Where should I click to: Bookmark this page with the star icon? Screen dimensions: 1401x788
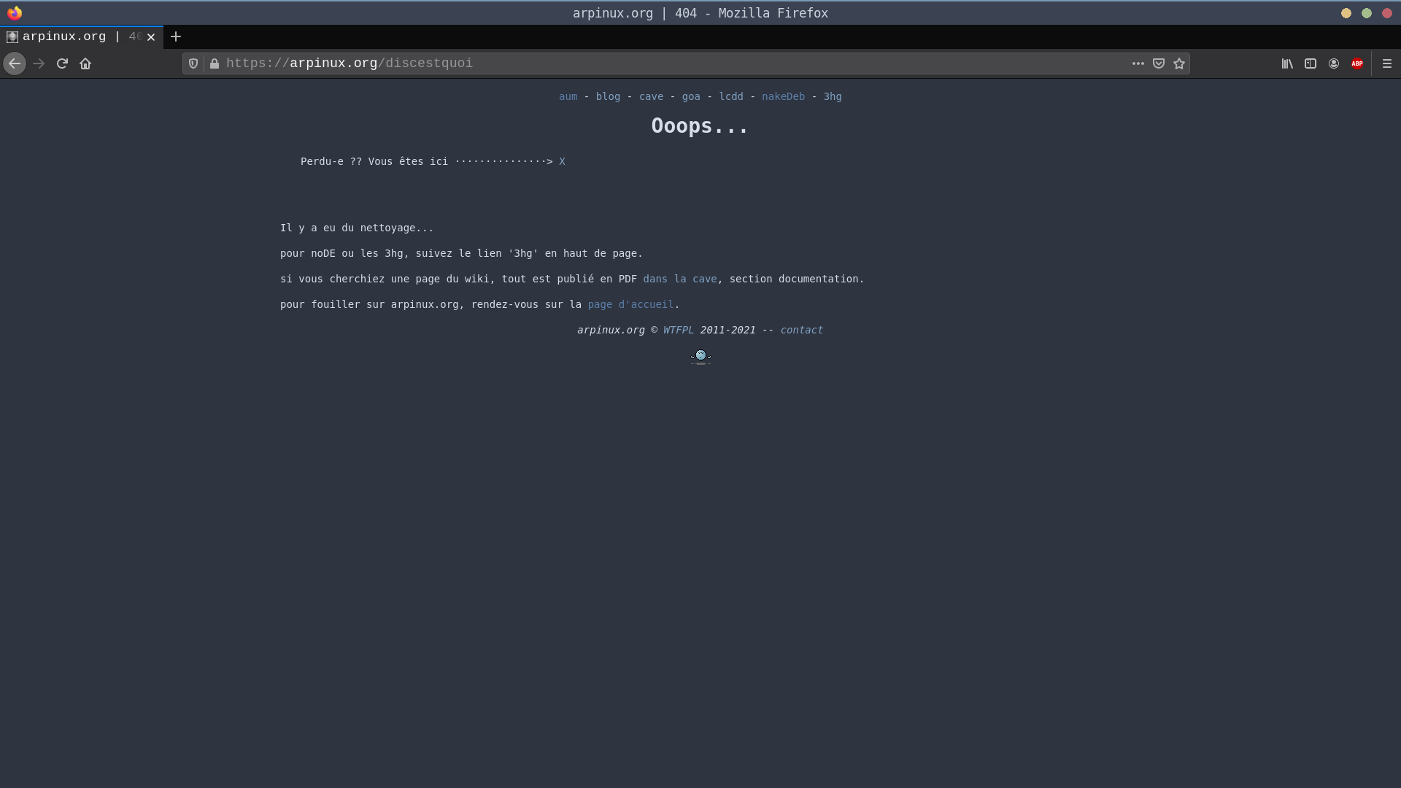1179,63
